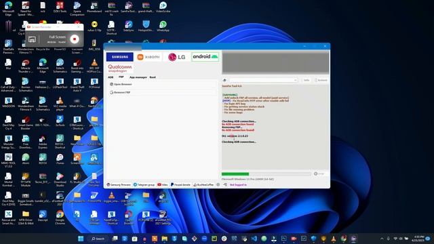434x244 pixels.
Task: Open the Atom desktop shortcut
Action: 26,159
